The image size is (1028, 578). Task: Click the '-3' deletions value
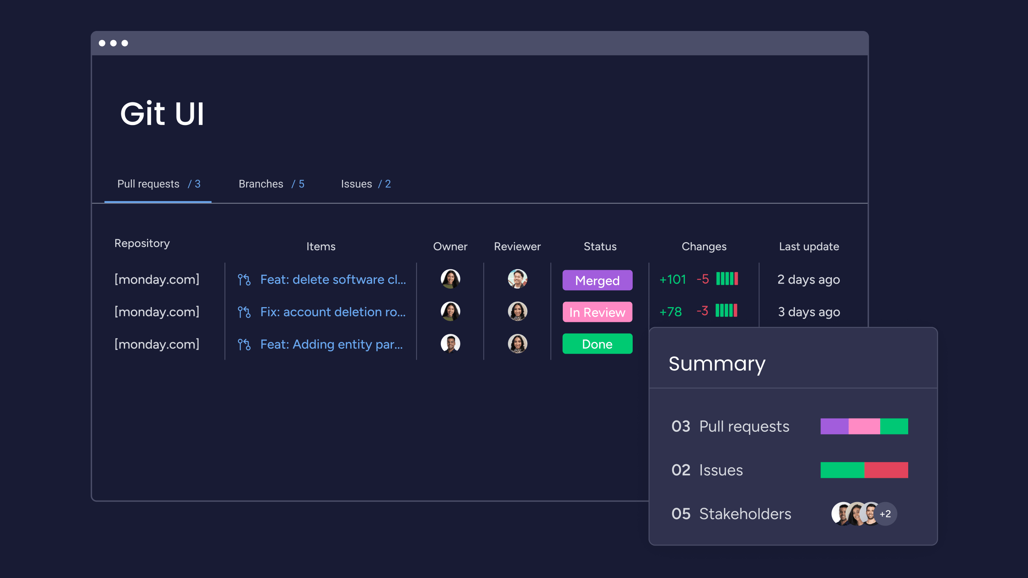click(702, 311)
